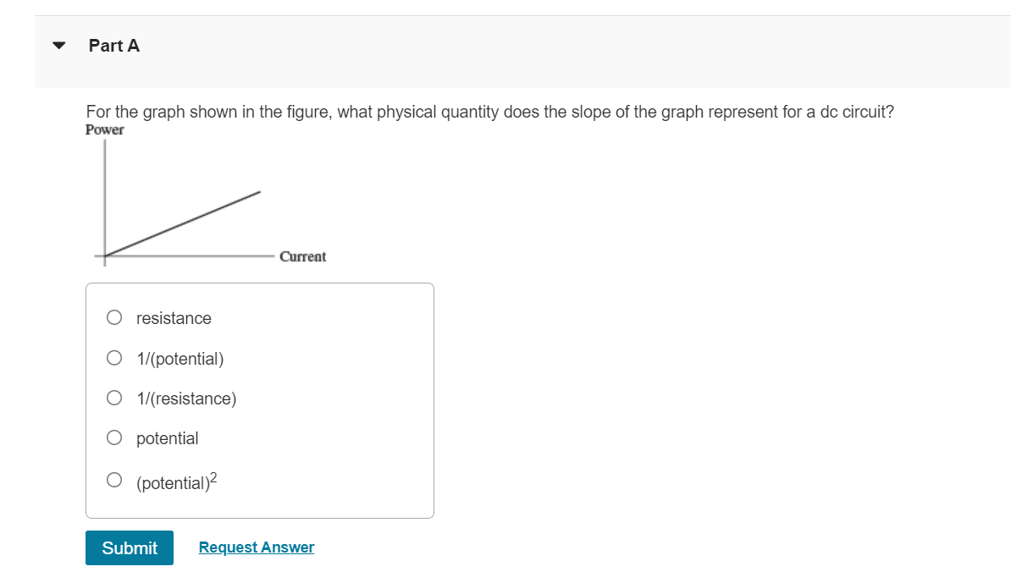Select the 1/(resistance) answer option
1011x583 pixels.
click(114, 398)
